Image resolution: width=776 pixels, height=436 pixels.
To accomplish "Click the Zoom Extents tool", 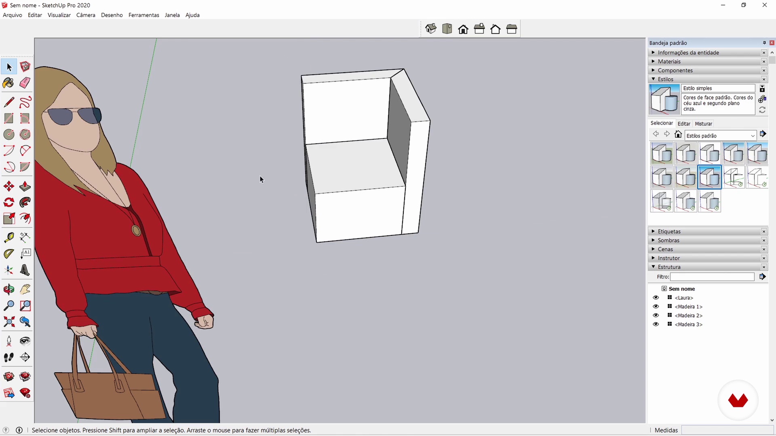I will pyautogui.click(x=9, y=321).
